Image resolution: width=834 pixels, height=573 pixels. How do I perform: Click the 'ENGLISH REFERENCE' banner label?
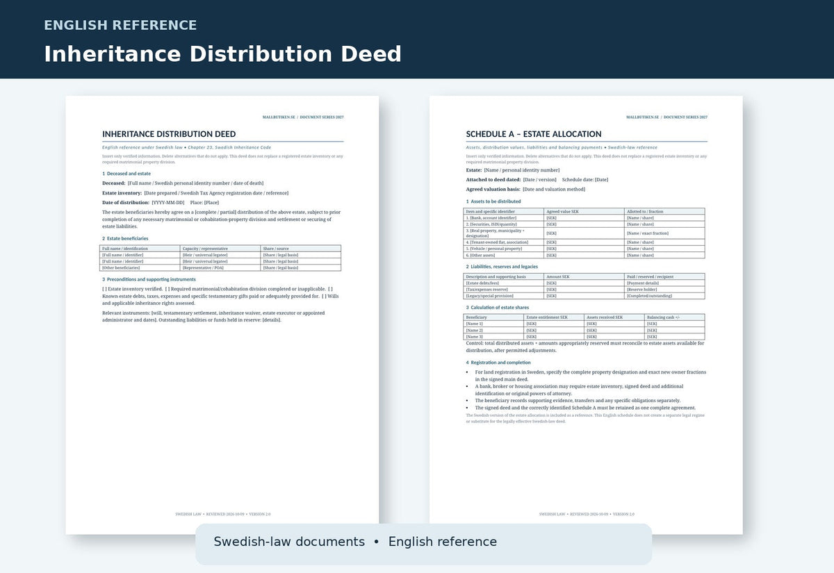pos(120,26)
